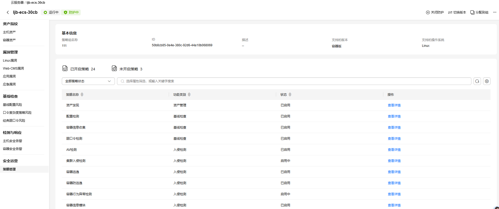The width and height of the screenshot is (499, 209).
Task: Go to 基线配置风险 sidebar item
Action: click(x=12, y=105)
